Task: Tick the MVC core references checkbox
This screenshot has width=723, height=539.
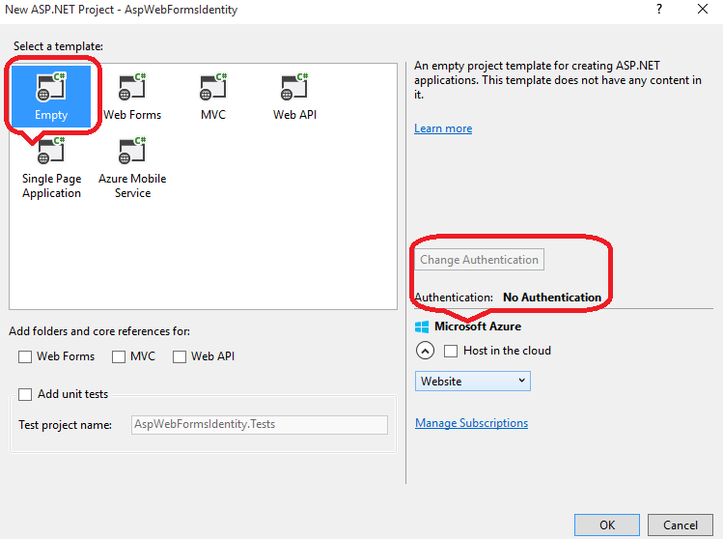Action: [x=119, y=356]
